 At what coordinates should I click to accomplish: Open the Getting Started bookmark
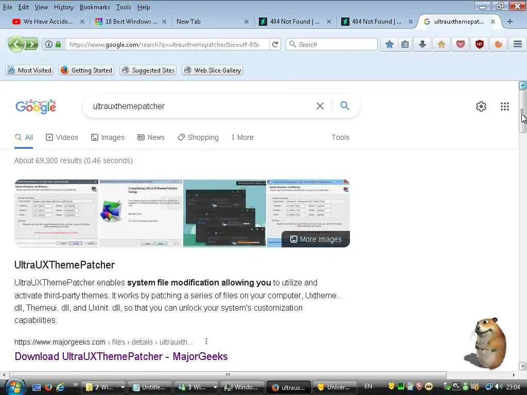pos(86,70)
